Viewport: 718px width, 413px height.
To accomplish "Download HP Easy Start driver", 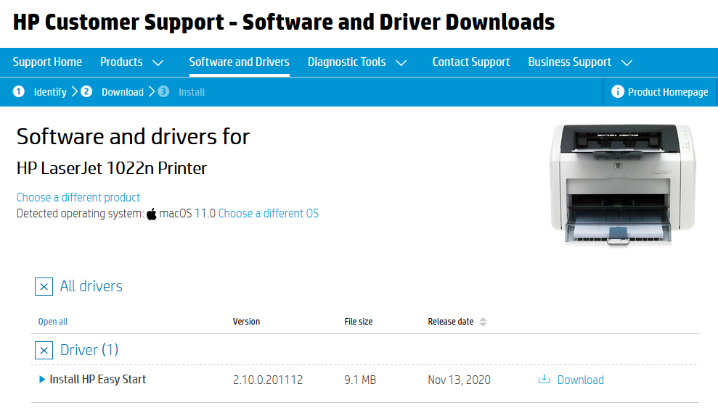I will pyautogui.click(x=580, y=380).
